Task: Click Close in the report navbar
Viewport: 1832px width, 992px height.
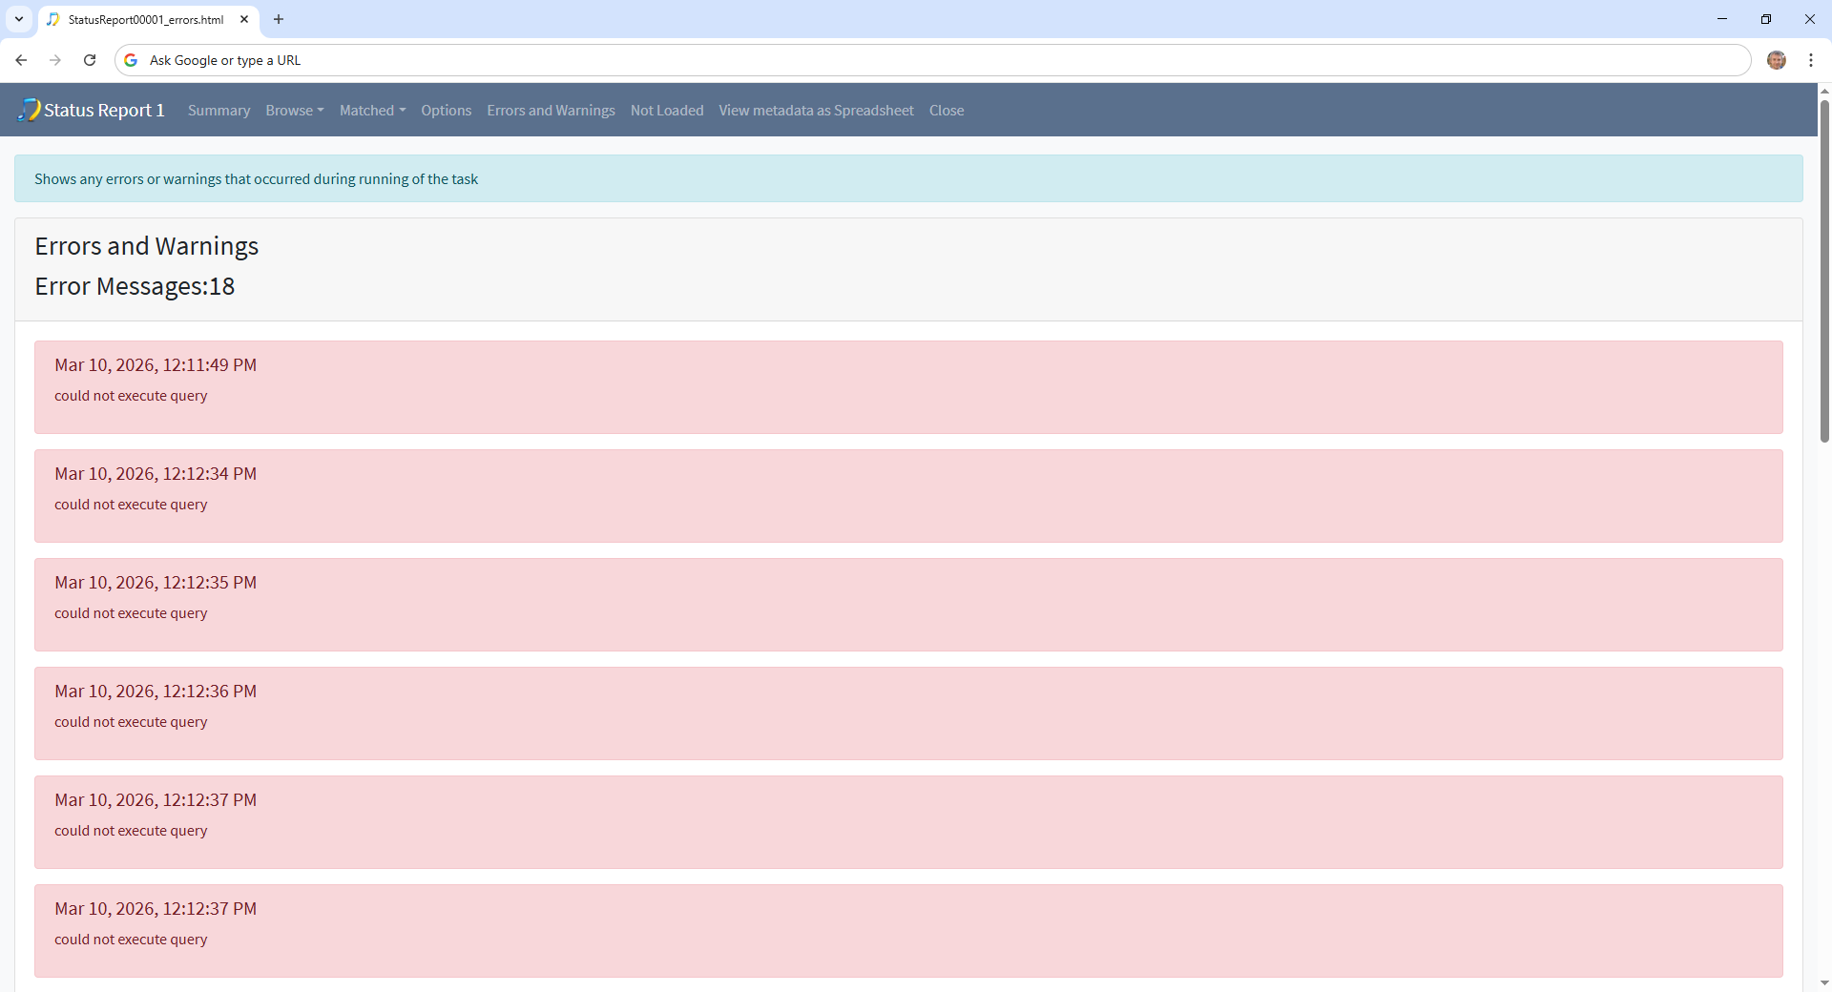Action: (x=946, y=111)
